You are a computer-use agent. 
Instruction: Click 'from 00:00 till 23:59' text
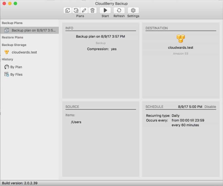[x=188, y=120]
